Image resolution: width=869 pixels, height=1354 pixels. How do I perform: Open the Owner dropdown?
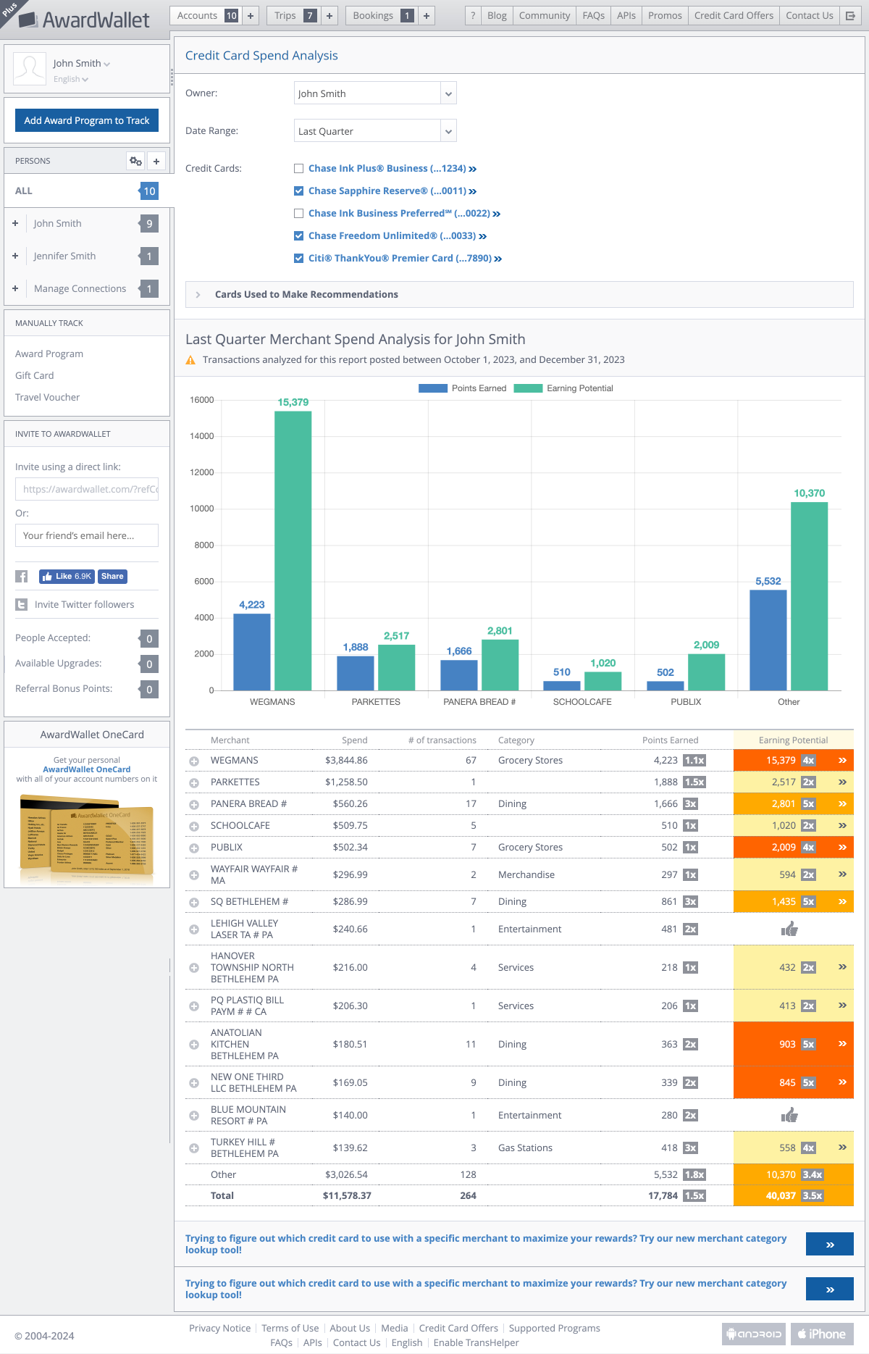coord(375,93)
